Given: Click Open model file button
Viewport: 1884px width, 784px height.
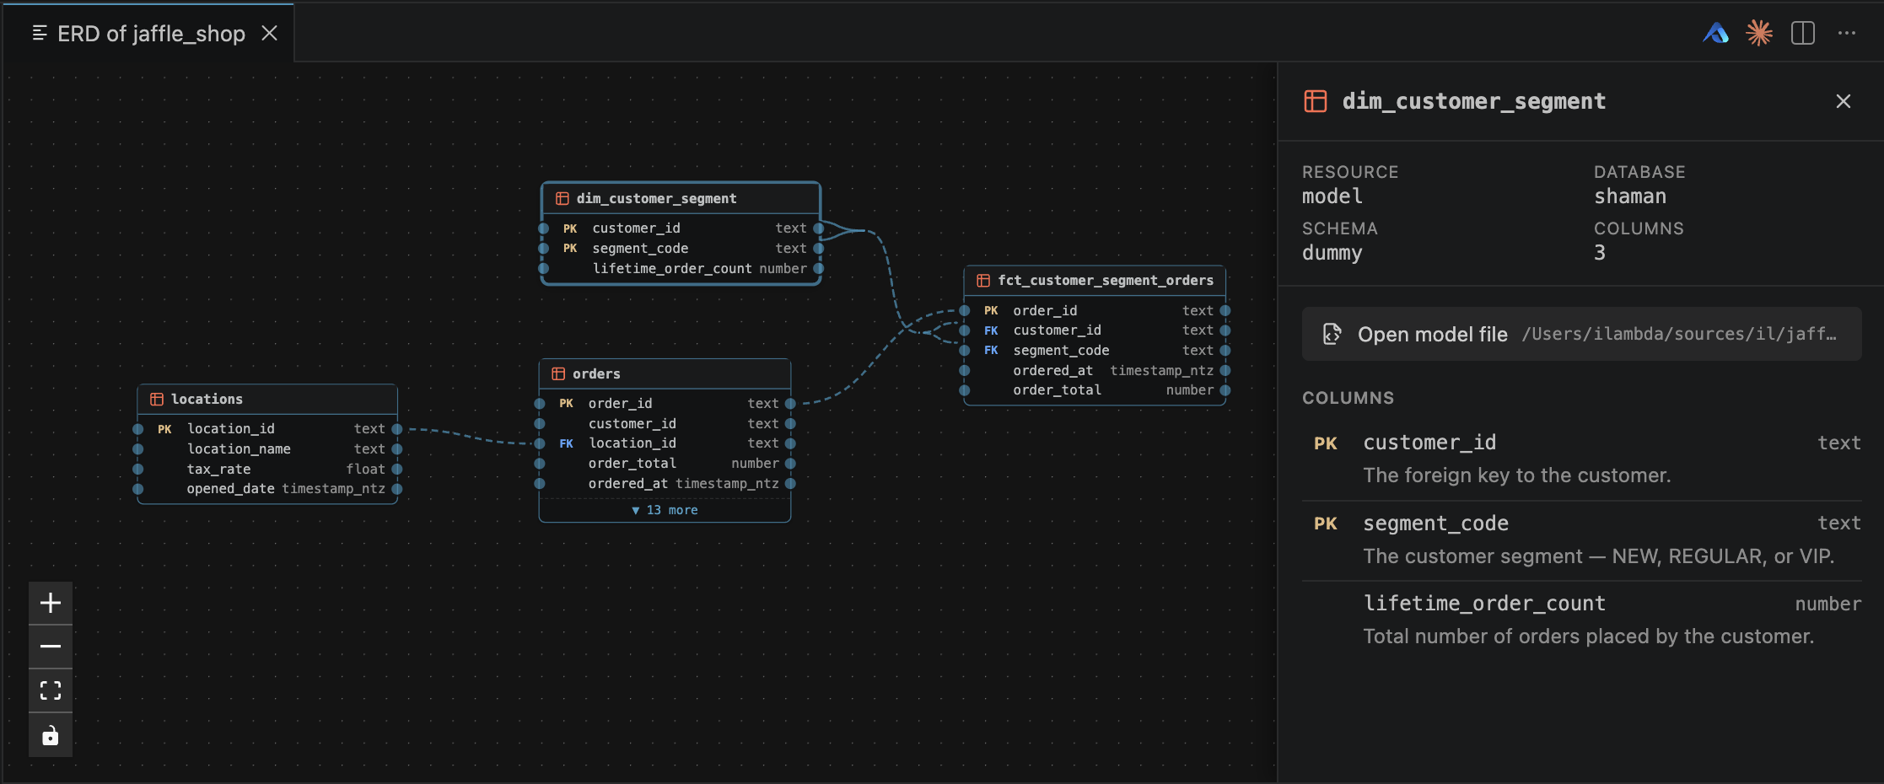Looking at the screenshot, I should click(1581, 334).
